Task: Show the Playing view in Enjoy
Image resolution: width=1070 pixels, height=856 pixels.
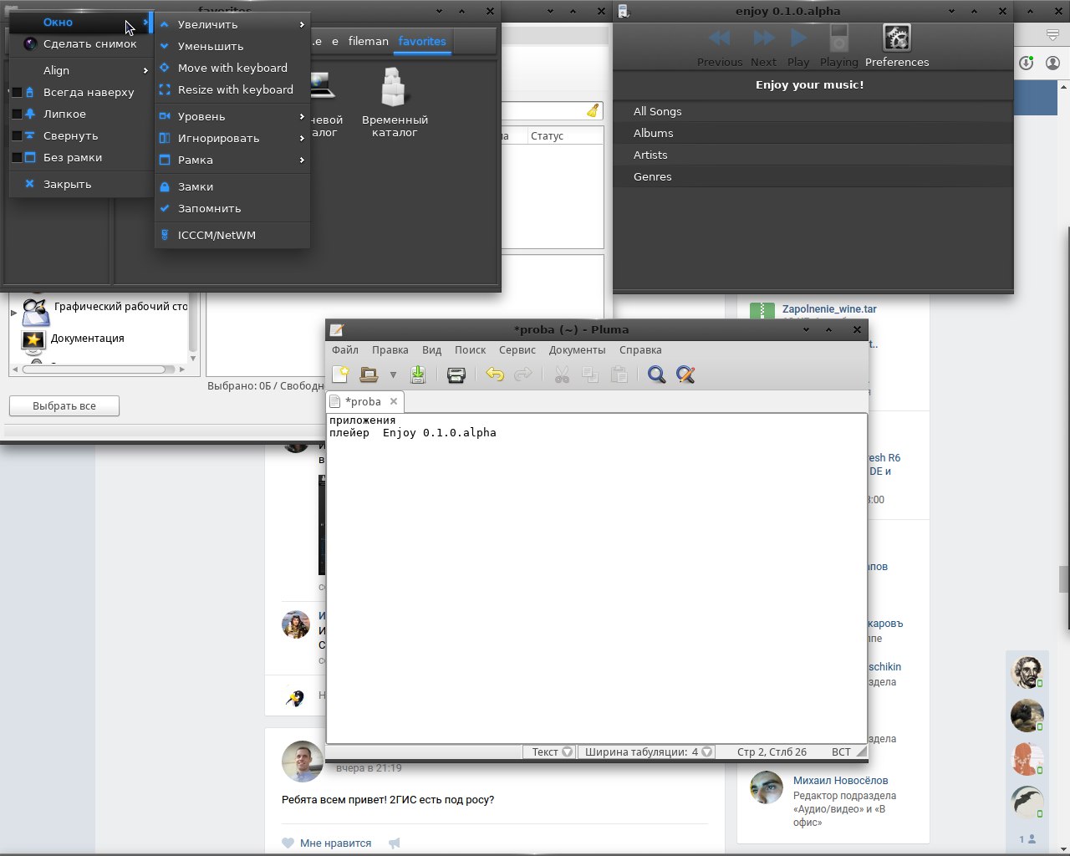Action: [839, 47]
